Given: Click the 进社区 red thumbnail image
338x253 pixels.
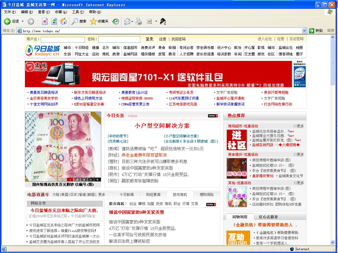Looking at the screenshot, I should click(237, 140).
